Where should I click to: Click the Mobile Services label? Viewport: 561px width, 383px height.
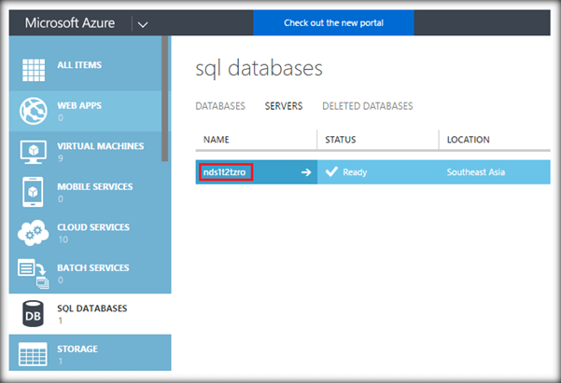(x=95, y=187)
